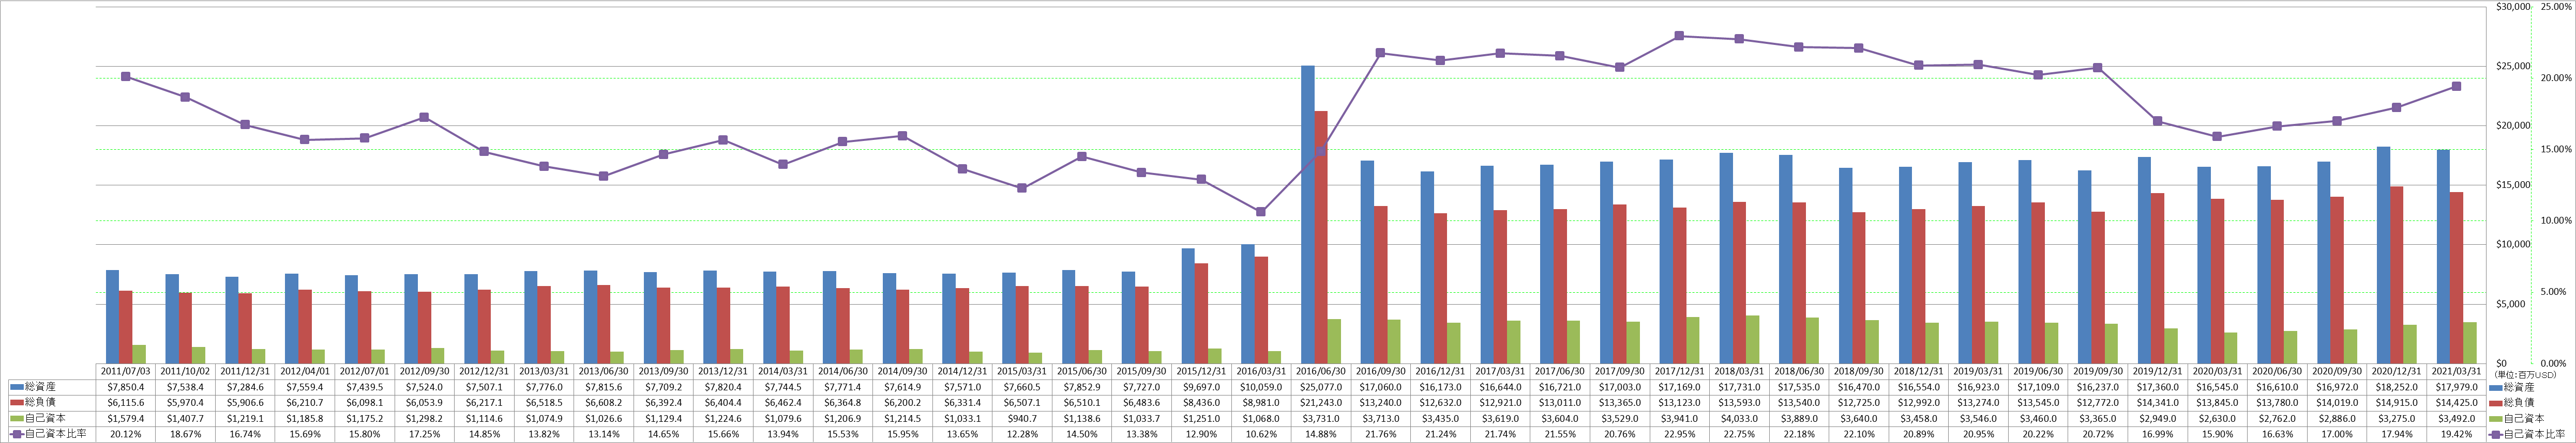The image size is (2576, 443).
Task: Click the tall red 総負債 bar for 2016/06/30
Action: (1320, 238)
